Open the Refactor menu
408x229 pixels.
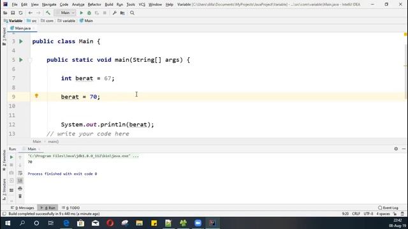point(94,4)
